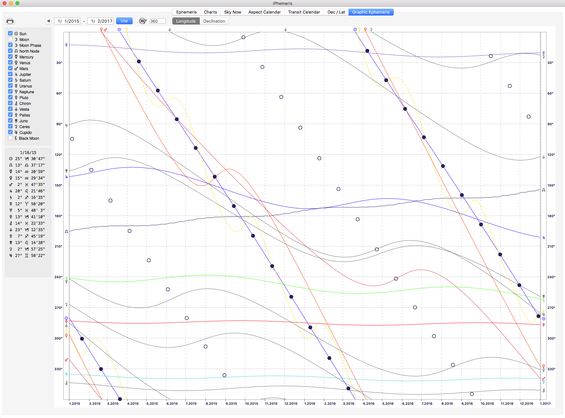Screen dimensions: 565x418
Task: Enable the Moon checkbox
Action: coord(10,39)
